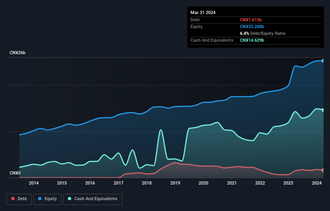This screenshot has height=211, width=330.
Task: Select the Cash endpoint marker on the teal line
Action: click(323, 110)
